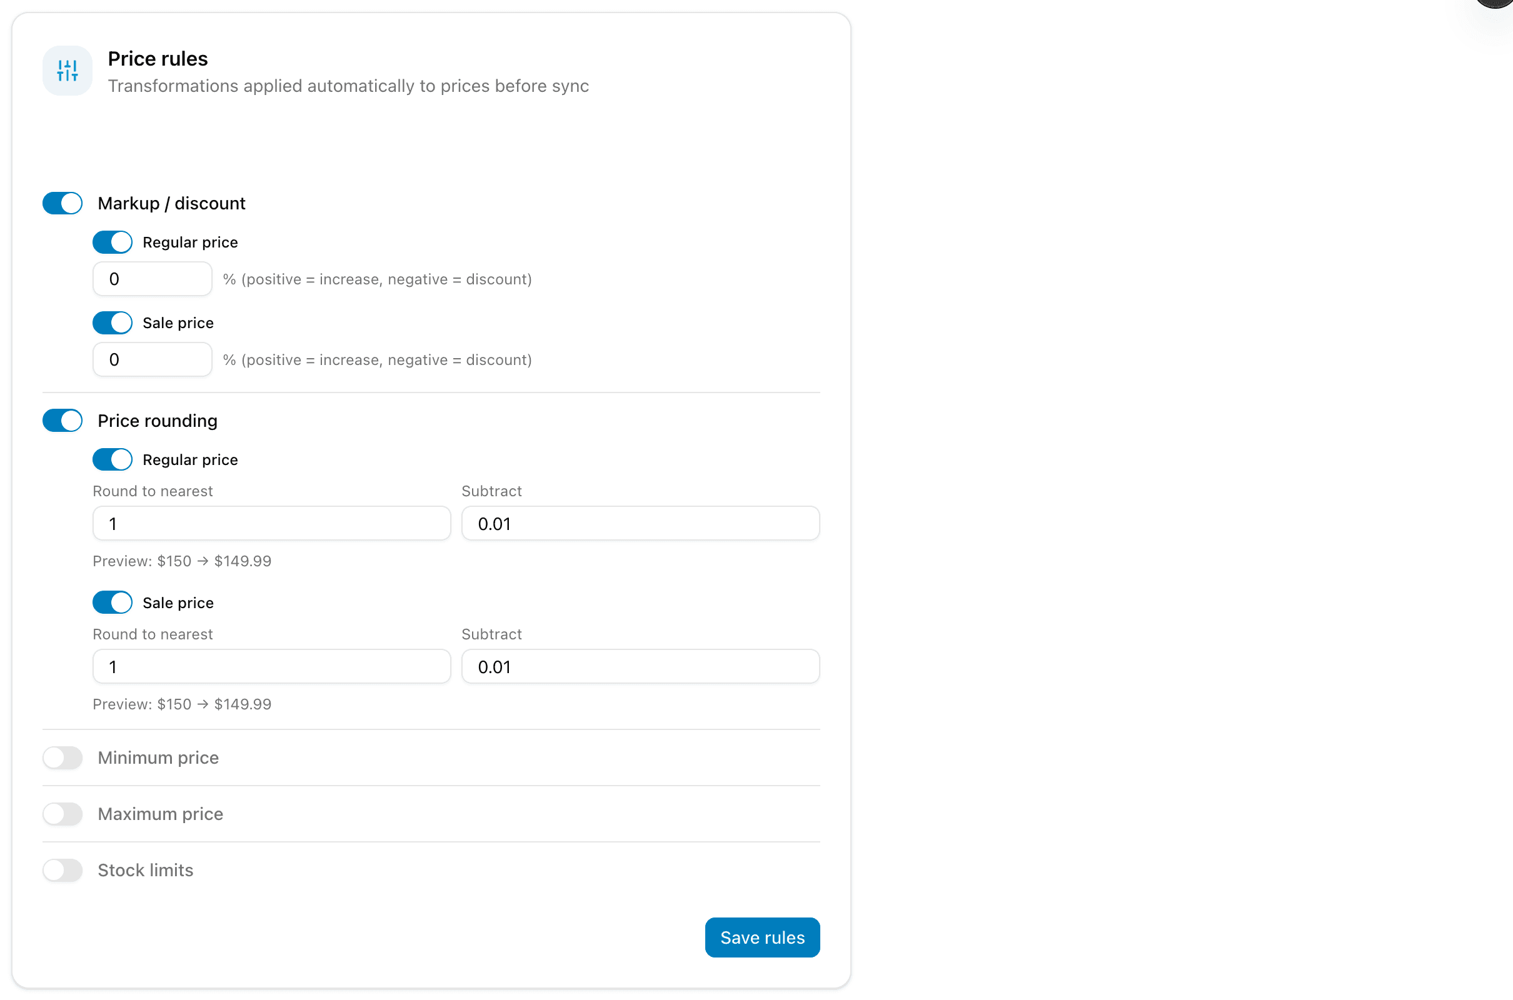Click the Minimum price label
Image resolution: width=1513 pixels, height=1000 pixels.
158,757
